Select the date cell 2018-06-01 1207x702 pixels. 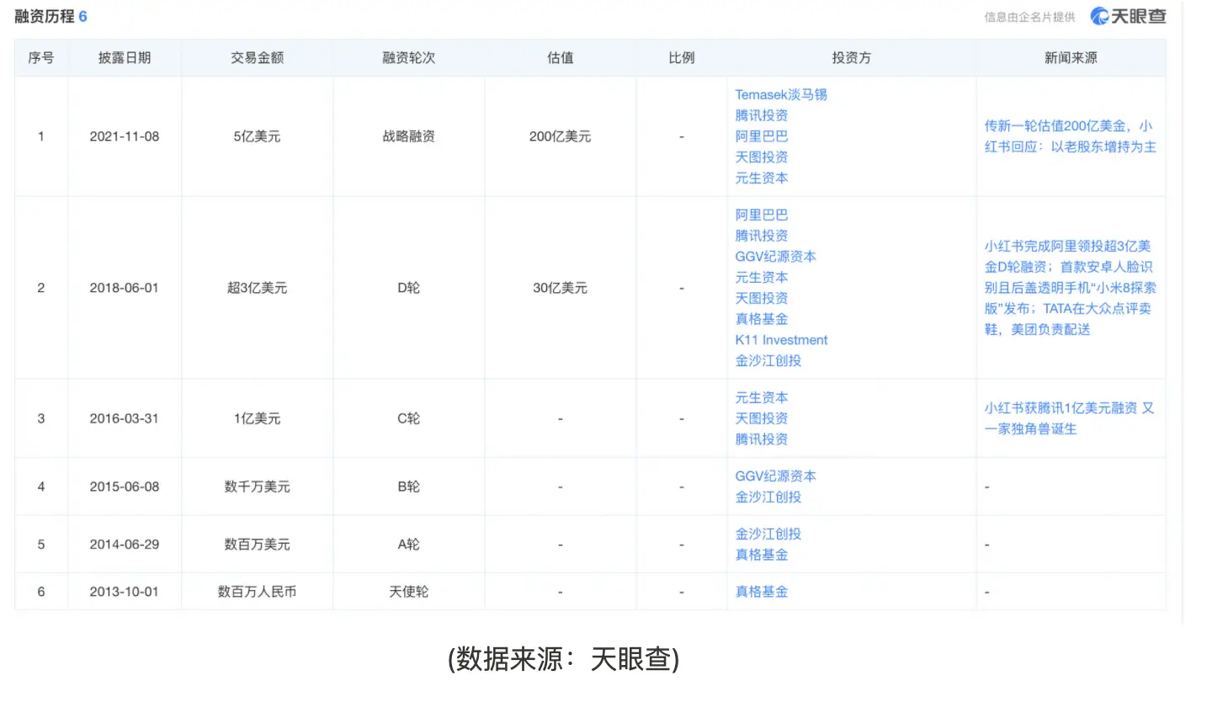(125, 288)
